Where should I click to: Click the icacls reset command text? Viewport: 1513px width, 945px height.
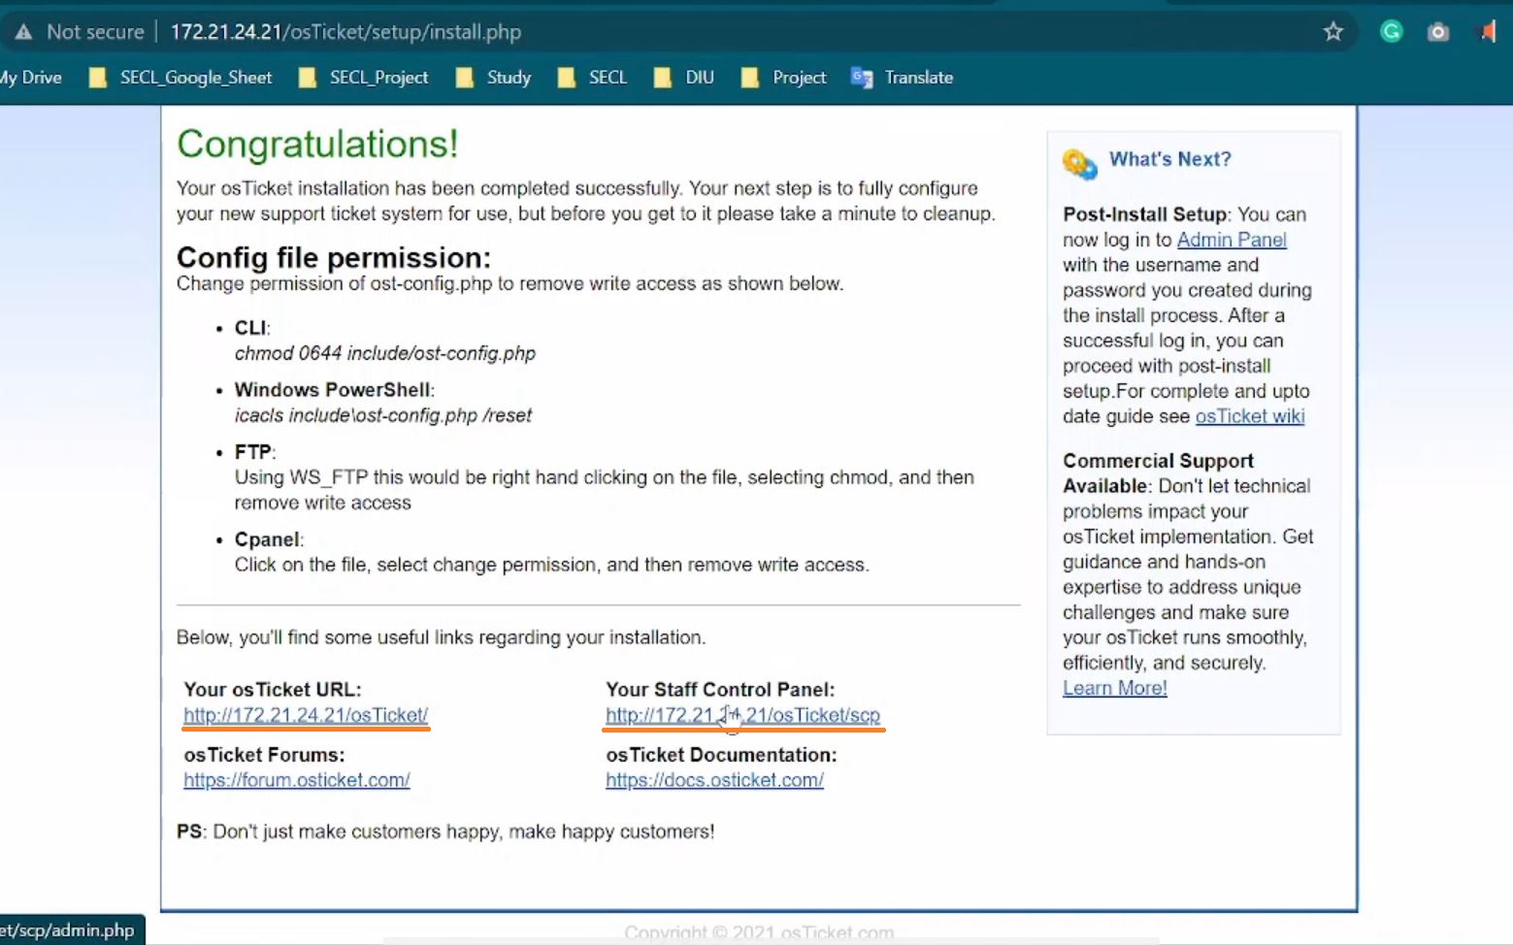pyautogui.click(x=383, y=415)
